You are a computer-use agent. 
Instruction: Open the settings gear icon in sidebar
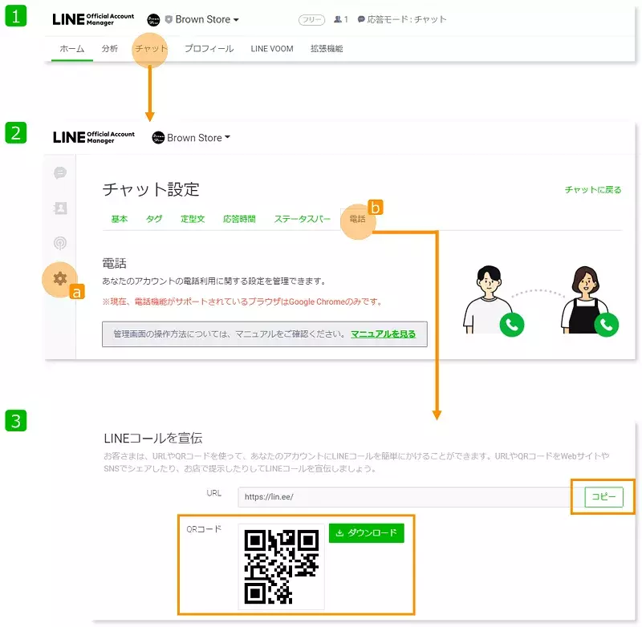tap(60, 279)
